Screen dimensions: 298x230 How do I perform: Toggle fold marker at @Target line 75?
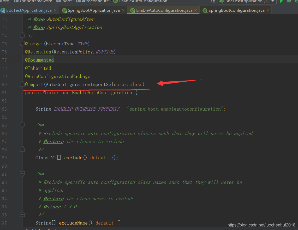pos(22,44)
